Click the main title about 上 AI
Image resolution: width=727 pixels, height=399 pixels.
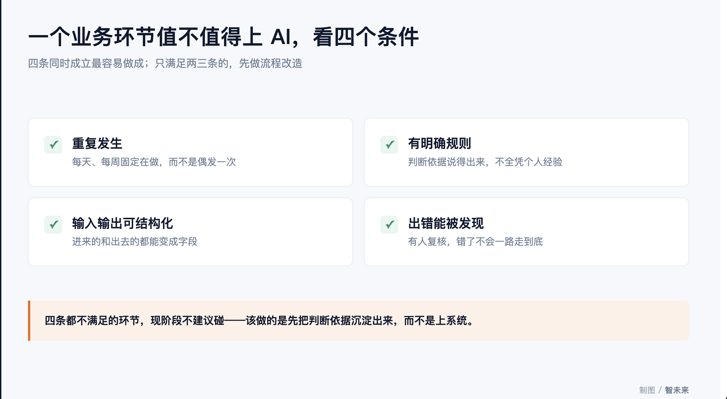[x=223, y=37]
